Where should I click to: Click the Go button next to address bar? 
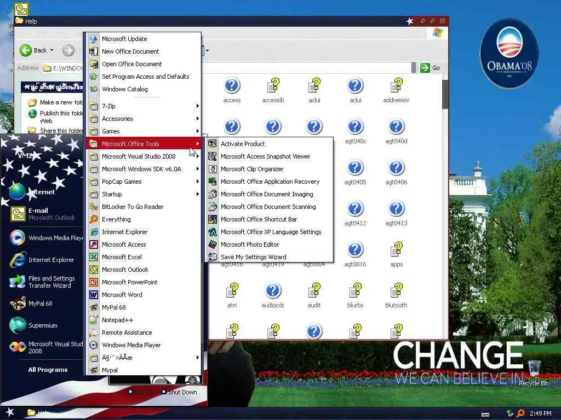tap(430, 67)
